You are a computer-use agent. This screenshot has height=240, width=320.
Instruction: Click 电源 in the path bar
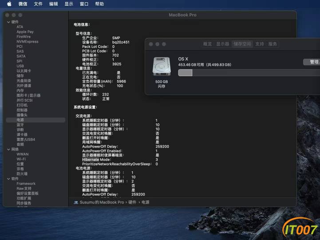[145, 202]
